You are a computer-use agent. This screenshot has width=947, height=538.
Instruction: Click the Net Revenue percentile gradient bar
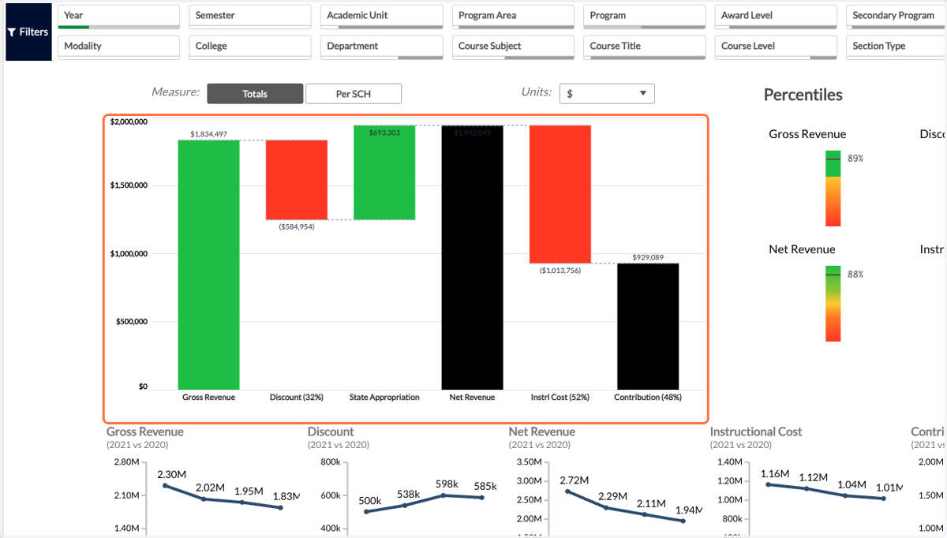pyautogui.click(x=833, y=304)
